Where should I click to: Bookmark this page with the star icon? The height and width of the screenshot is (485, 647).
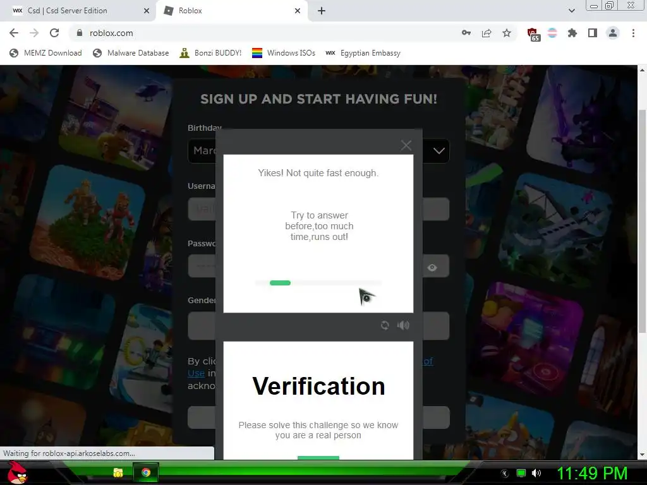(507, 33)
